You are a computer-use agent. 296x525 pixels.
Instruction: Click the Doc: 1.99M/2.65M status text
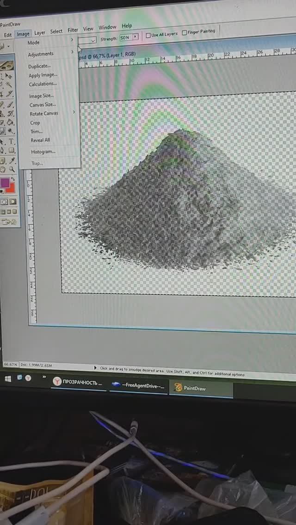36,365
